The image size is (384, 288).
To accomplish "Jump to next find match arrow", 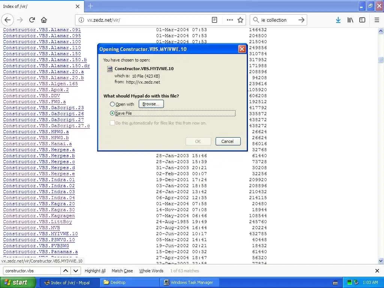I will [x=76, y=271].
